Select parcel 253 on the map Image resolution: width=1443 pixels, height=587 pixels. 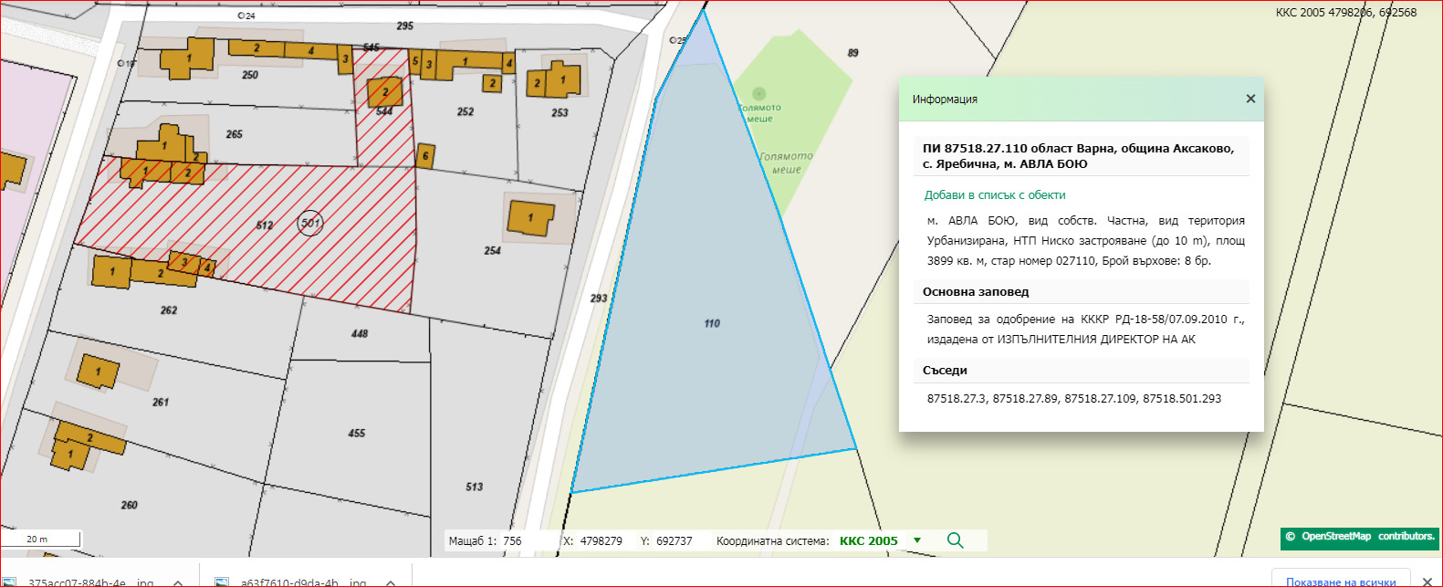point(559,113)
